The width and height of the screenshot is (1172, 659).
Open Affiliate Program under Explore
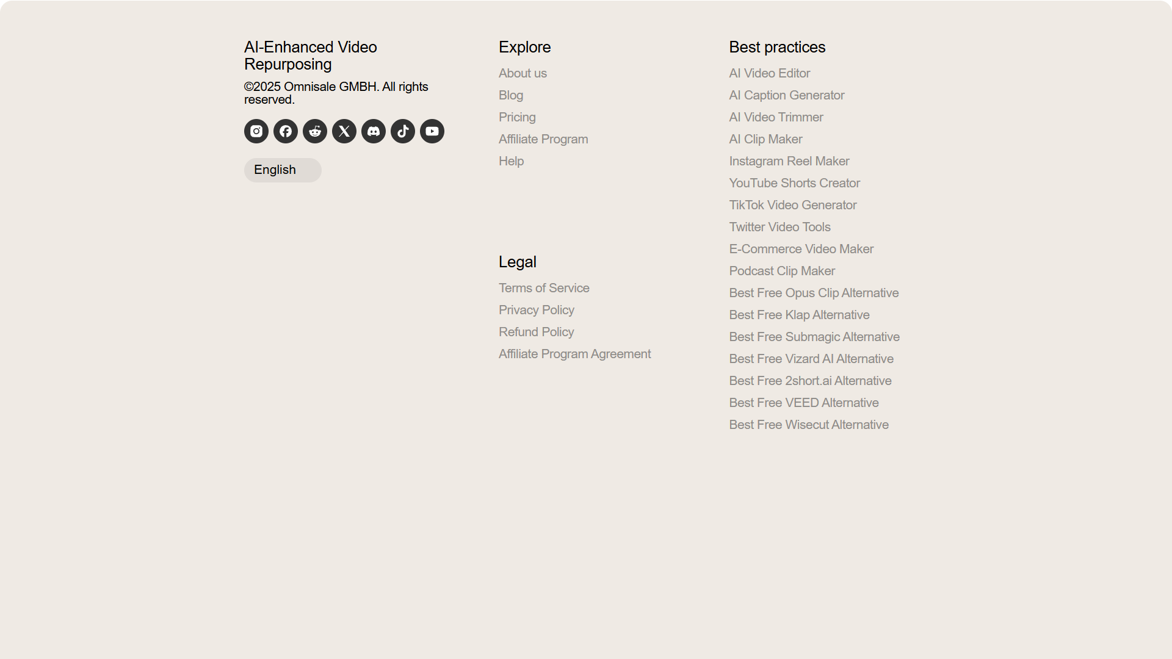tap(543, 139)
